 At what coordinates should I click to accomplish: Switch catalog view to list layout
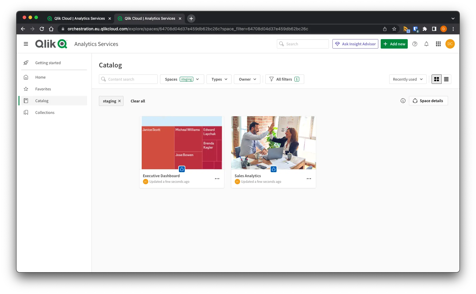point(446,79)
